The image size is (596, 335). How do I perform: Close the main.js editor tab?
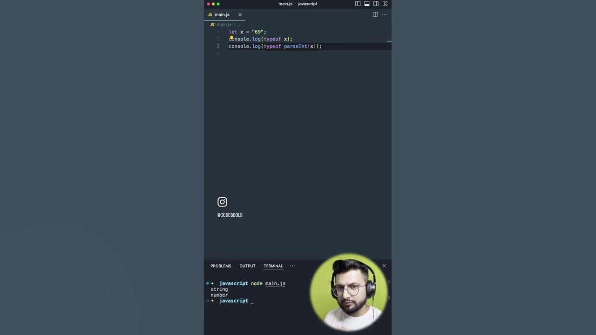click(x=240, y=15)
